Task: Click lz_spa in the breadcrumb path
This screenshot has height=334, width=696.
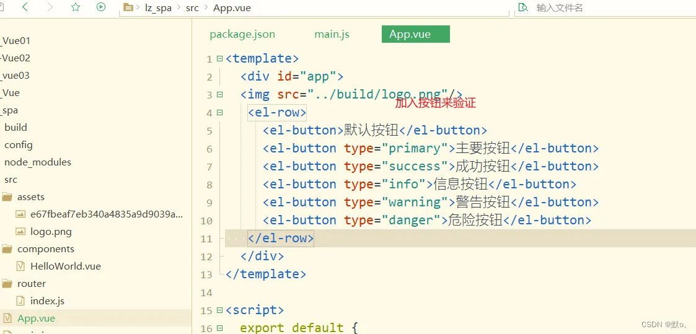Action: (x=158, y=8)
